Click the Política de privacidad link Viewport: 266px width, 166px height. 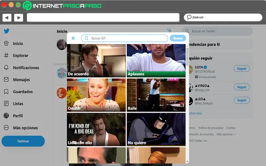(210, 128)
